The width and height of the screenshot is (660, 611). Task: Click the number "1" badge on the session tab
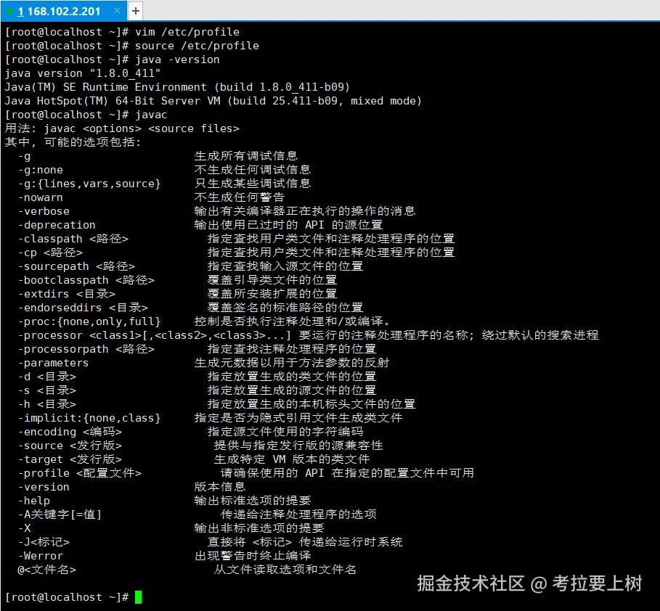coord(21,11)
